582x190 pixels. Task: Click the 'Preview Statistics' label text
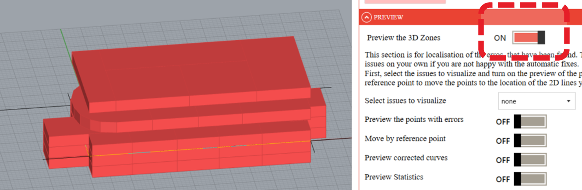point(394,177)
